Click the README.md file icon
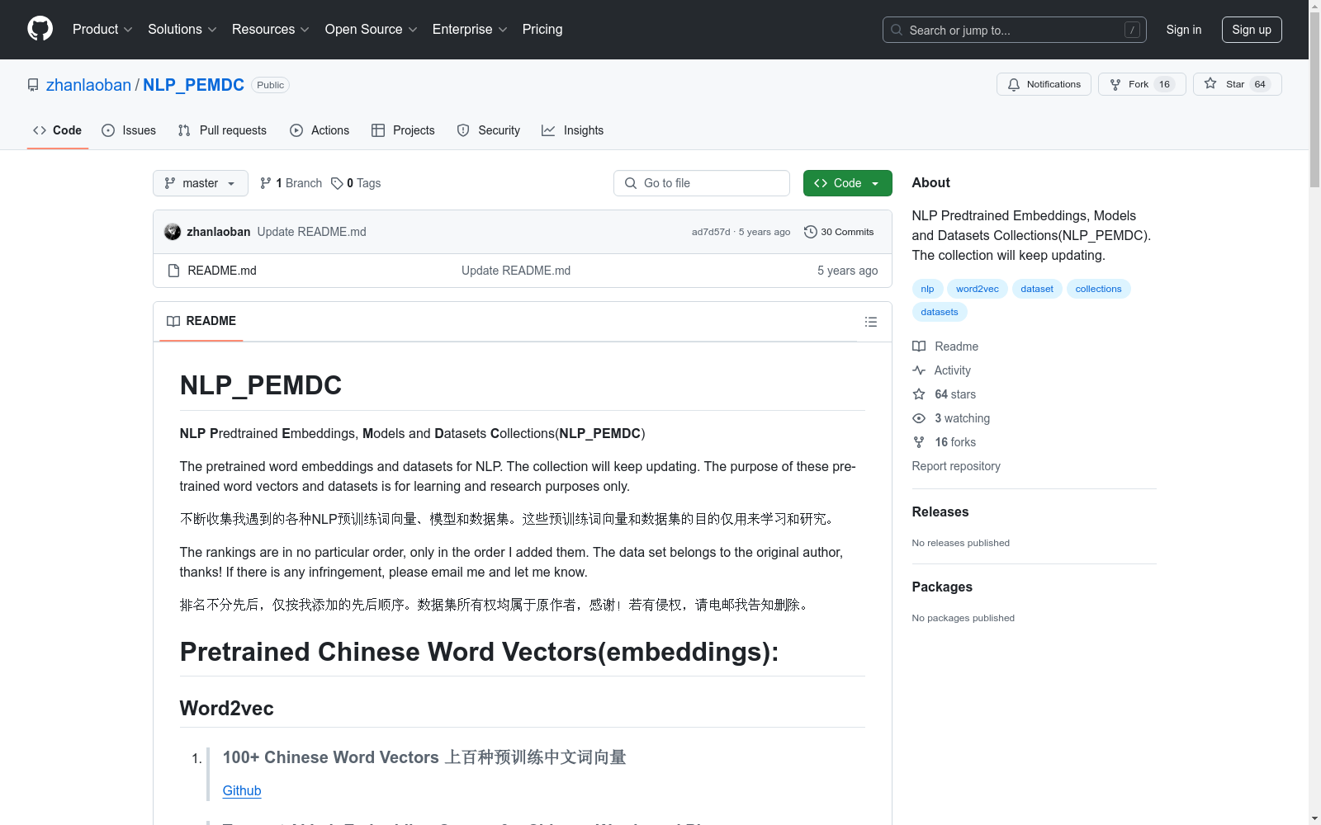The width and height of the screenshot is (1321, 825). click(x=173, y=271)
